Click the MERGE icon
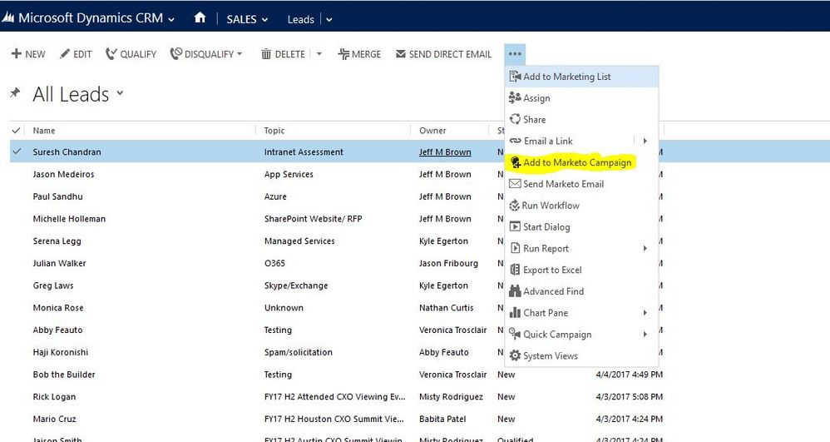Viewport: 830px width, 442px height. coord(343,54)
